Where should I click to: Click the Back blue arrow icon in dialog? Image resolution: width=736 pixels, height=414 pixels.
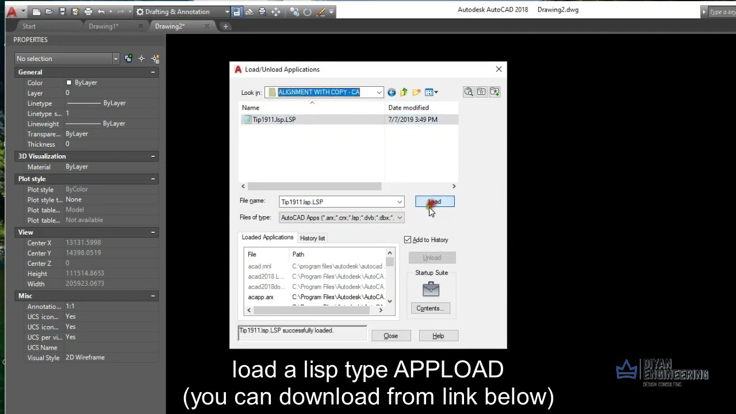(x=392, y=92)
